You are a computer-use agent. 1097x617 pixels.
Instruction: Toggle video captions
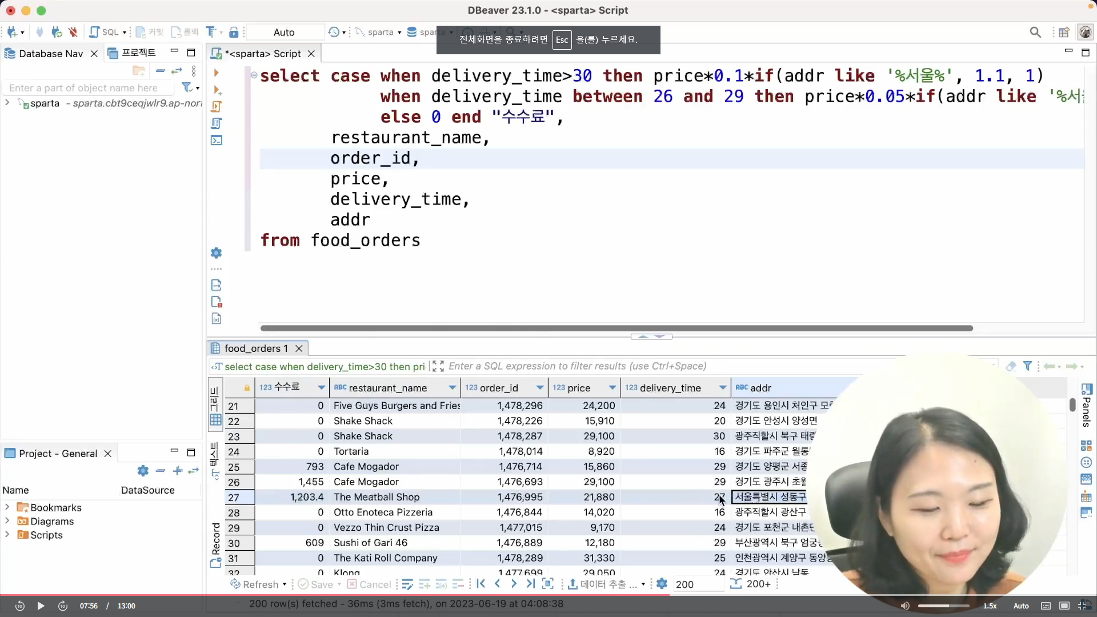coord(1046,606)
